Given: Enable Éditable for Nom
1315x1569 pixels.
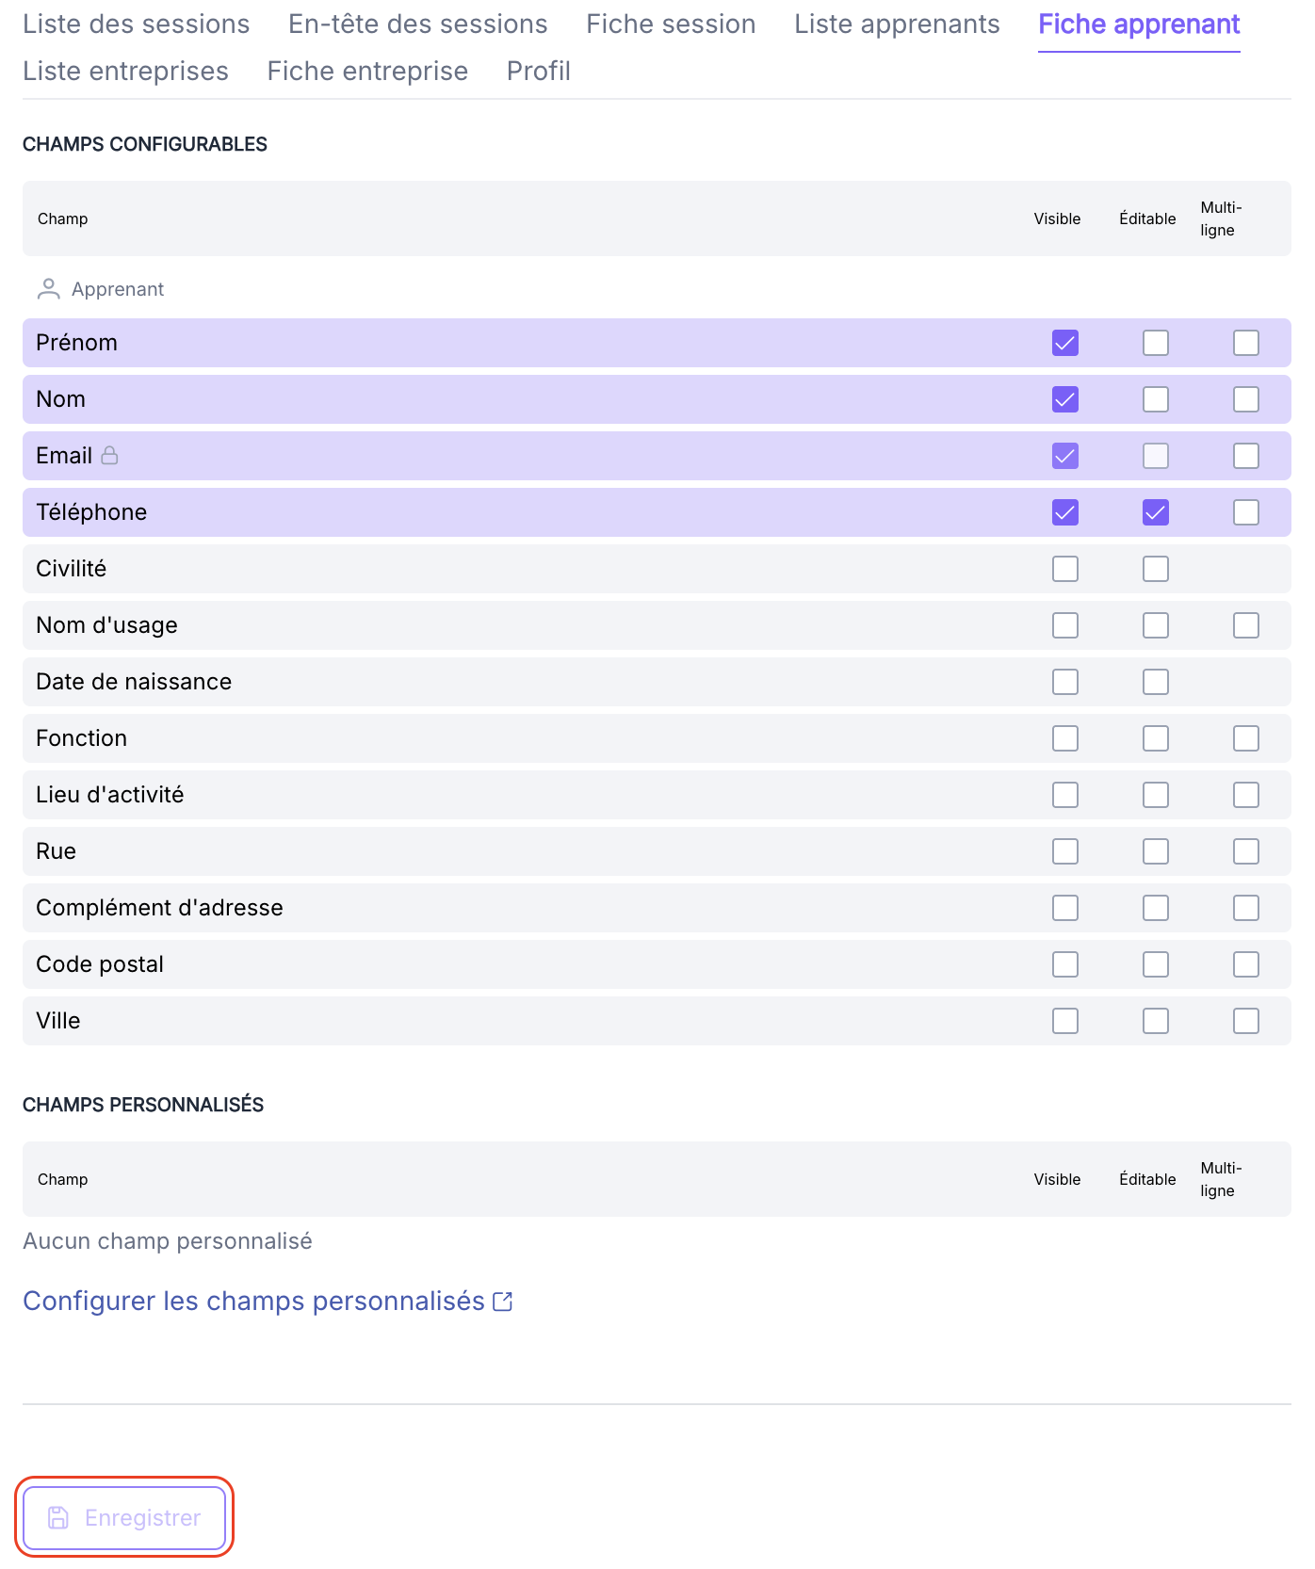Looking at the screenshot, I should click(x=1156, y=399).
